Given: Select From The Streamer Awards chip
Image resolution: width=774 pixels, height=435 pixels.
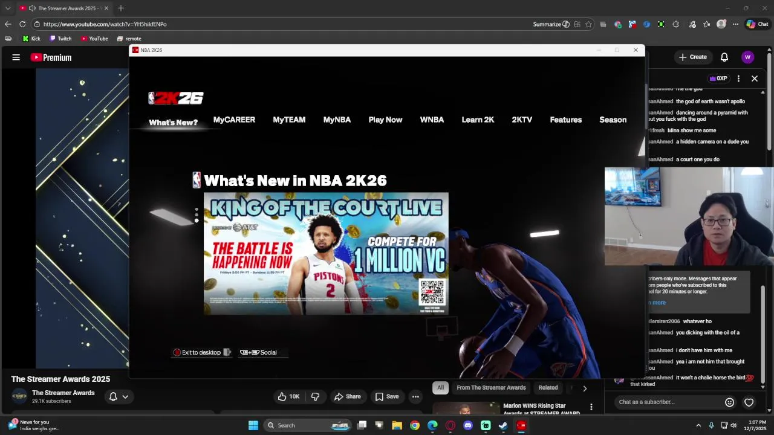Looking at the screenshot, I should tap(491, 388).
